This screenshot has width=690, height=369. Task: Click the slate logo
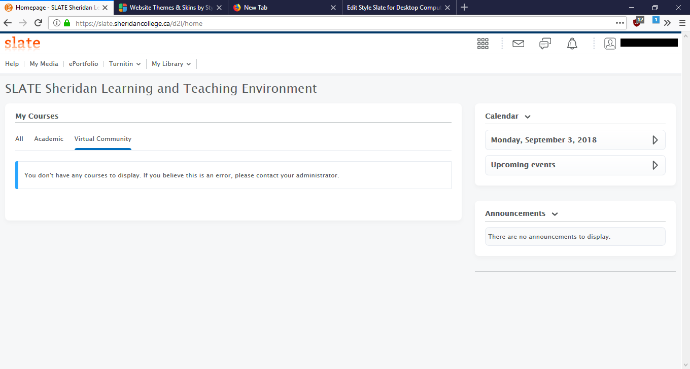[x=22, y=43]
